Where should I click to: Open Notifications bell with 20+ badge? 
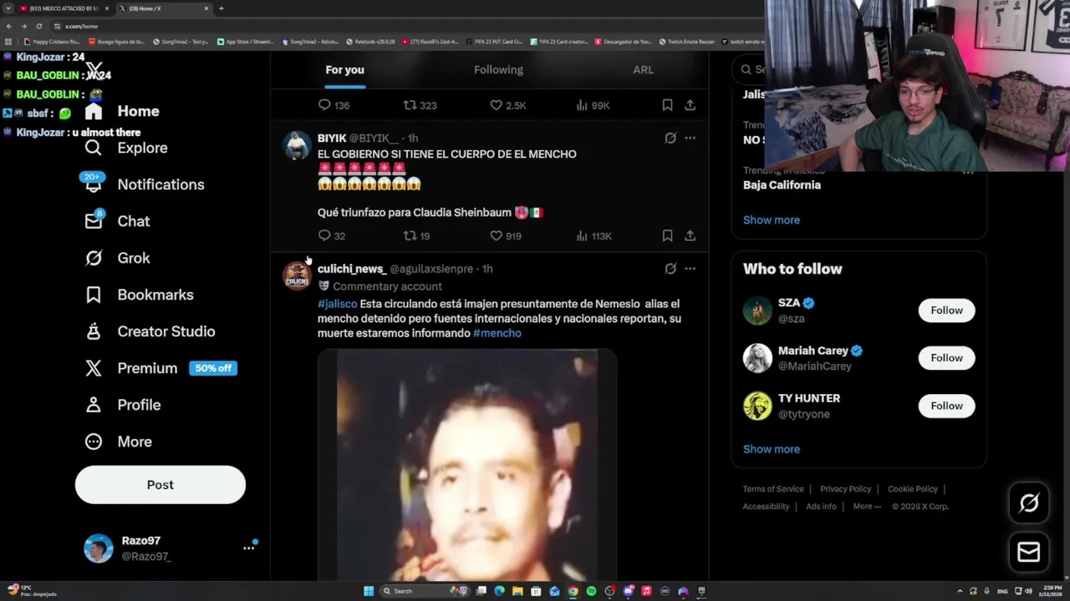pyautogui.click(x=93, y=184)
